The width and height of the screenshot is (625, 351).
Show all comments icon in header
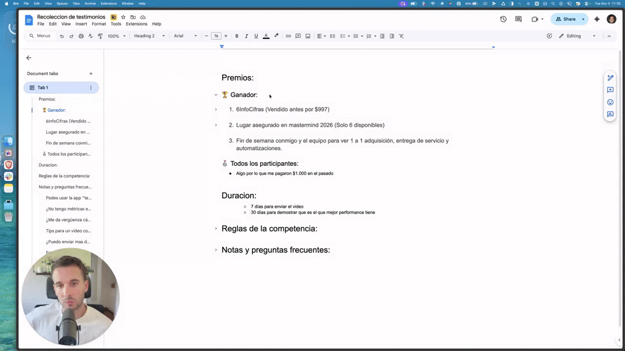point(518,19)
